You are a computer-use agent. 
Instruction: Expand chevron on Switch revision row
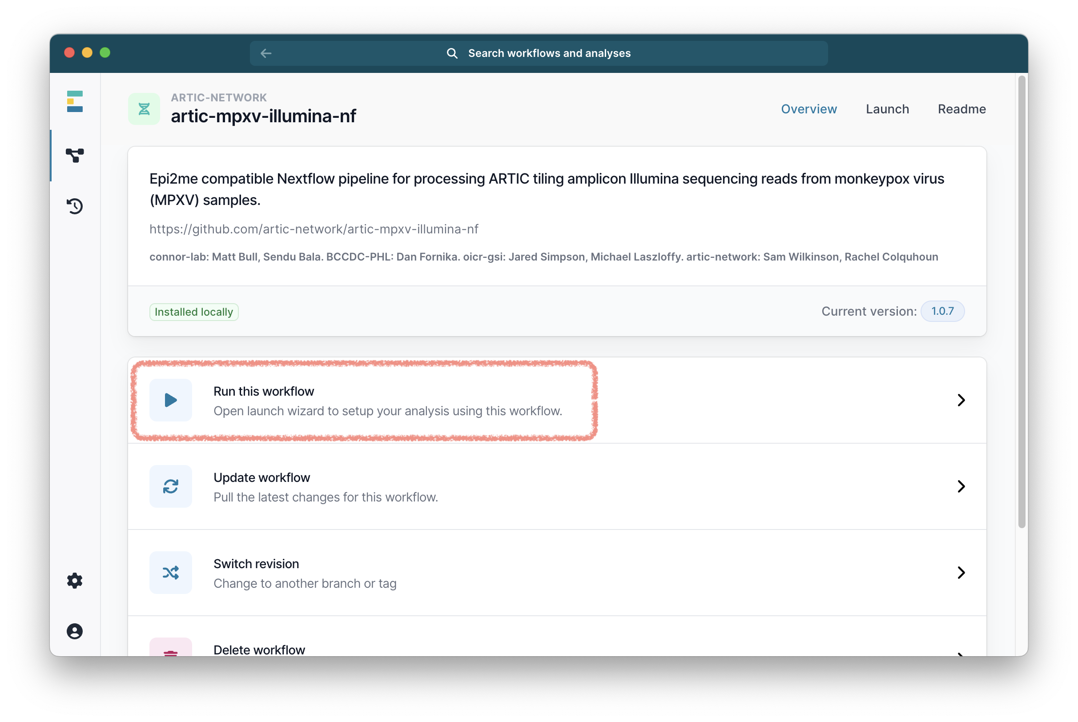coord(961,572)
